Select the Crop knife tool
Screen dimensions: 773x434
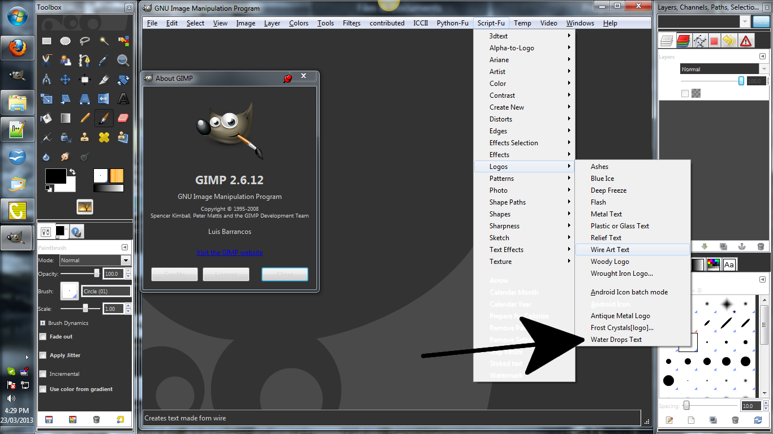coord(104,79)
